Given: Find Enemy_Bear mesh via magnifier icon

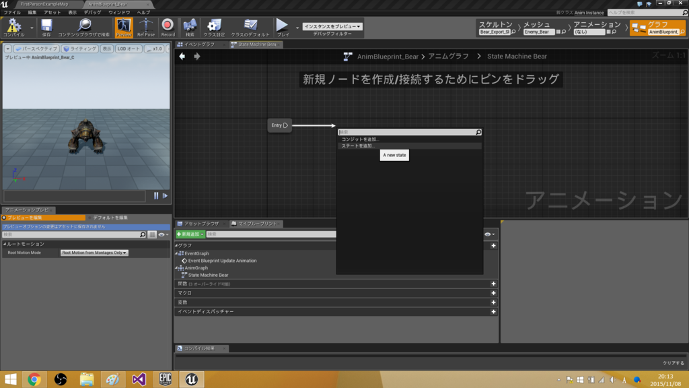Looking at the screenshot, I should click(564, 32).
